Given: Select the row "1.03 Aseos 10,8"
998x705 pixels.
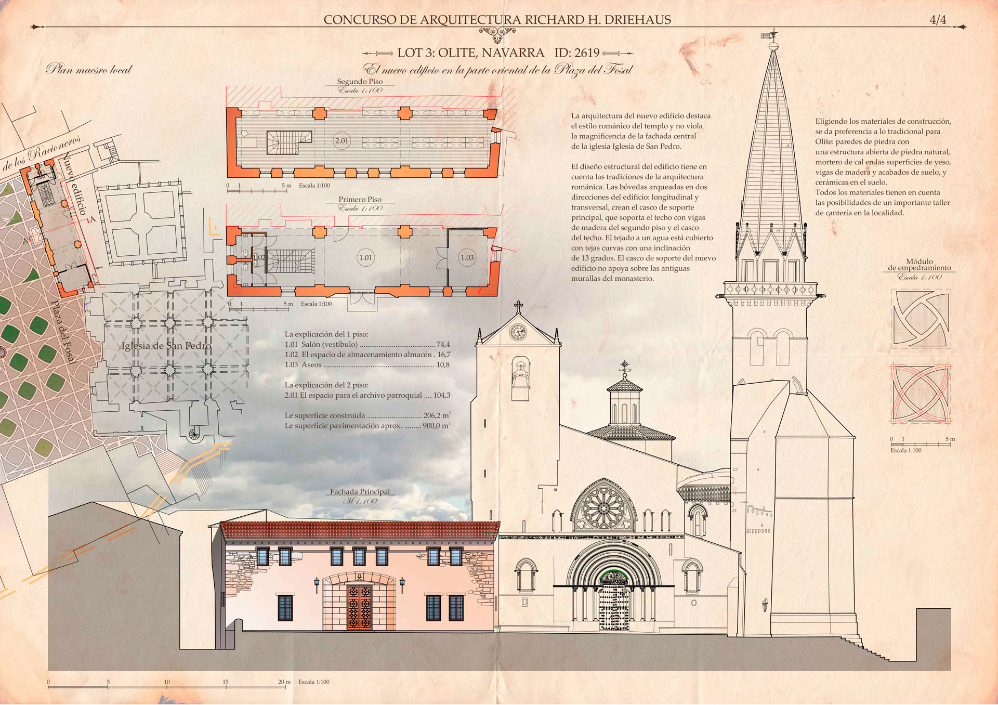Looking at the screenshot, I should (x=367, y=364).
